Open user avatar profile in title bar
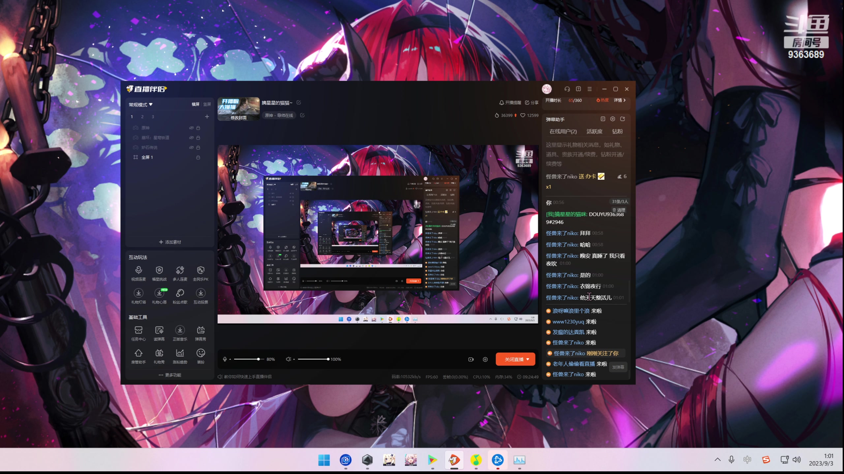 [x=547, y=89]
